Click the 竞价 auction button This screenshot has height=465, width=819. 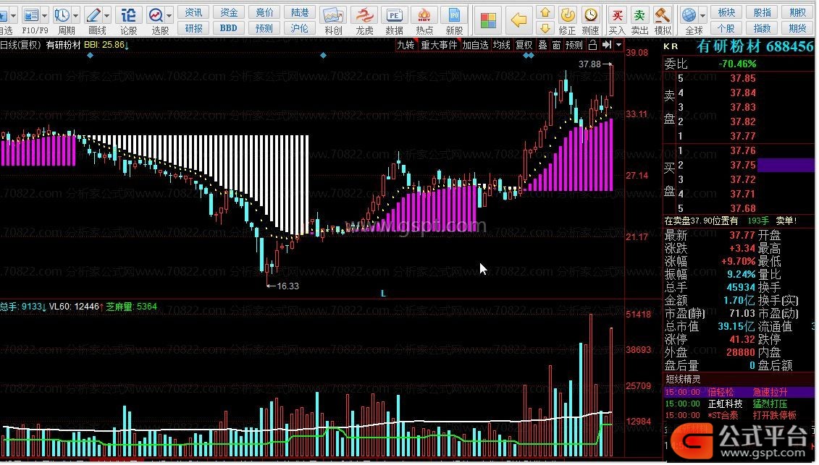click(x=264, y=12)
